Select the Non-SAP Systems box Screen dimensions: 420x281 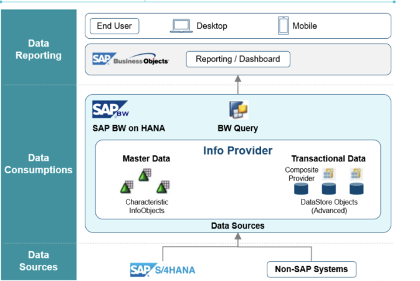point(312,270)
